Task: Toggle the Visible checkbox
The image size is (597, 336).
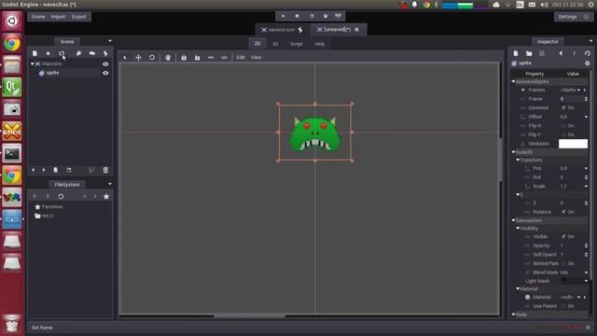Action: point(563,236)
